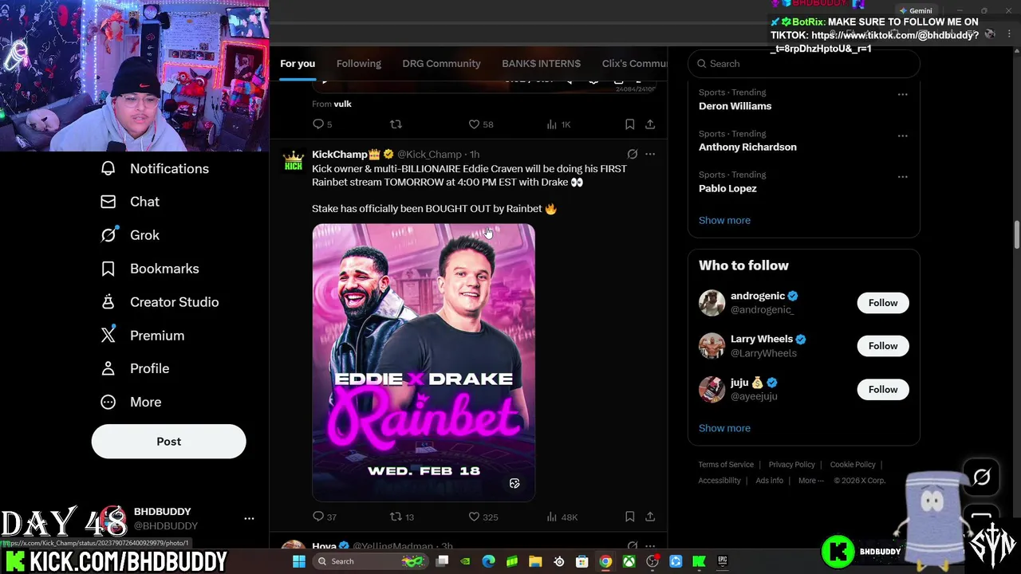Open the Clix's Community tab

click(x=634, y=64)
